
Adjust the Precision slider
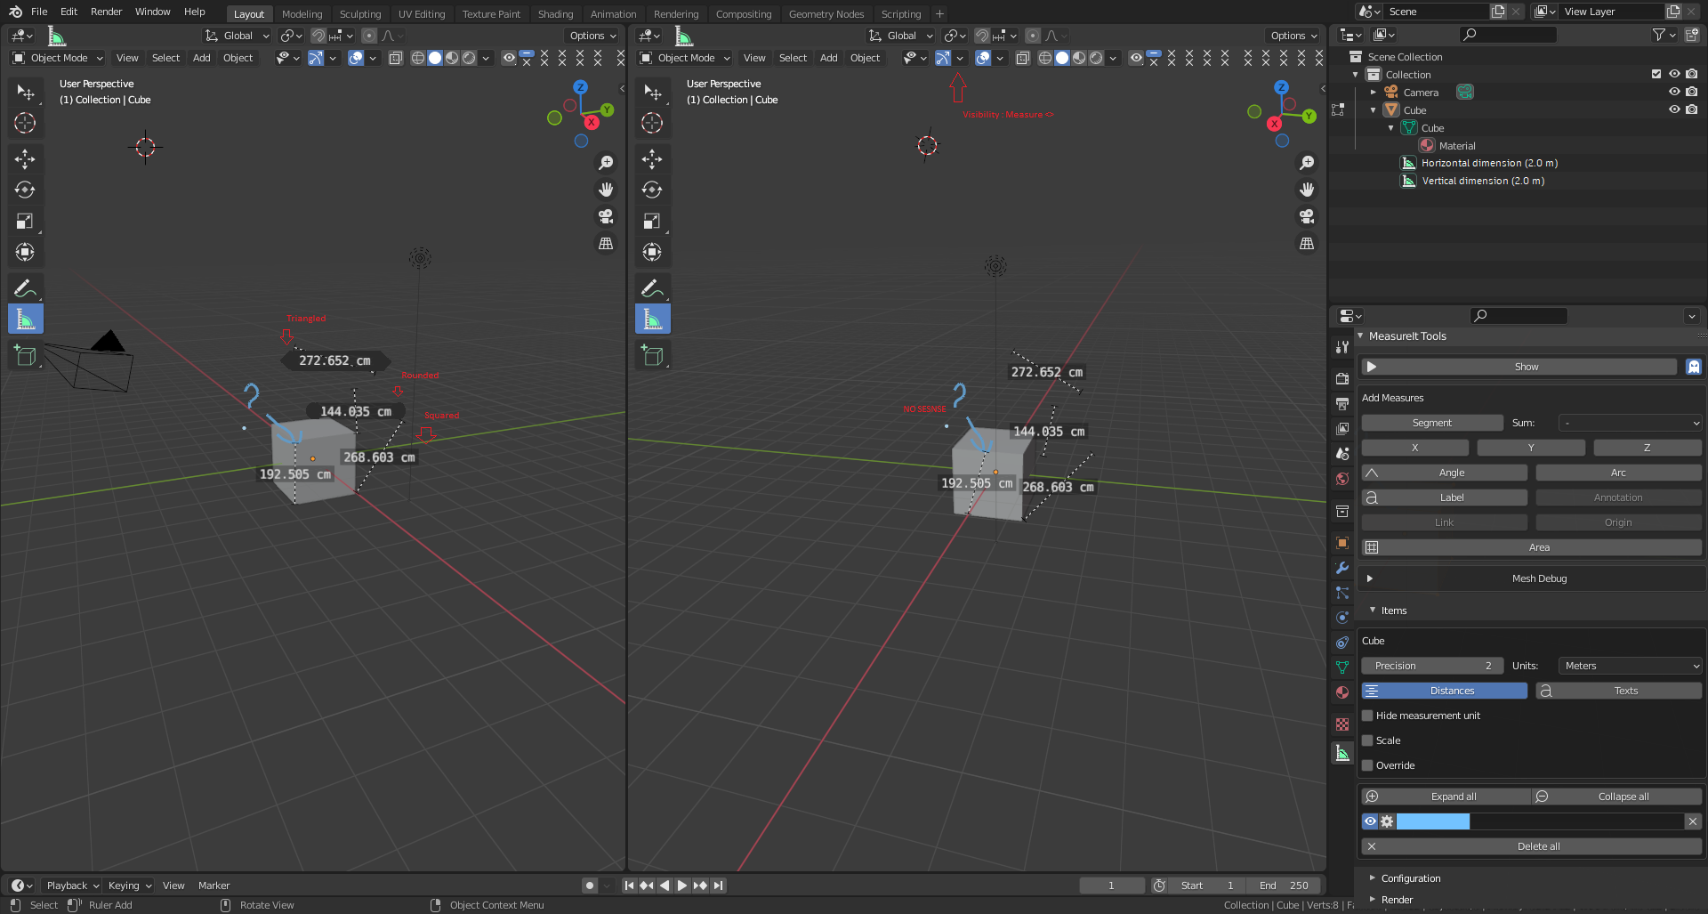(1432, 666)
